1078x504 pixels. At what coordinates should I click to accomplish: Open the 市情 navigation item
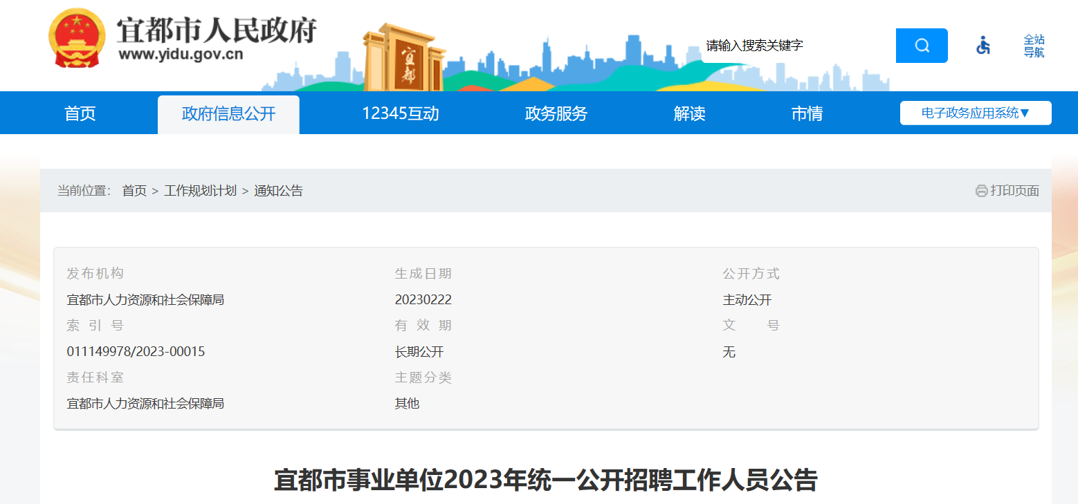pos(807,113)
